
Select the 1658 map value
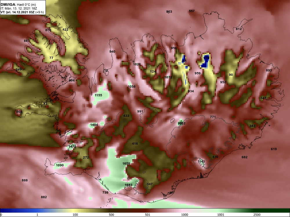[x=126, y=164]
